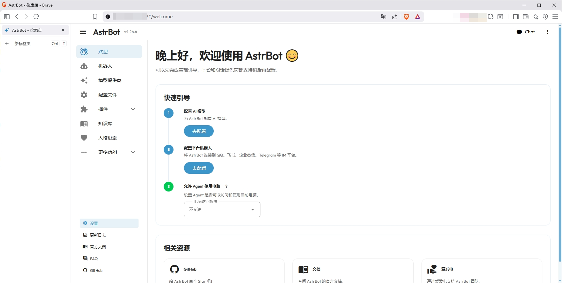Open the GitHub link in sidebar
562x283 pixels.
(x=109, y=270)
